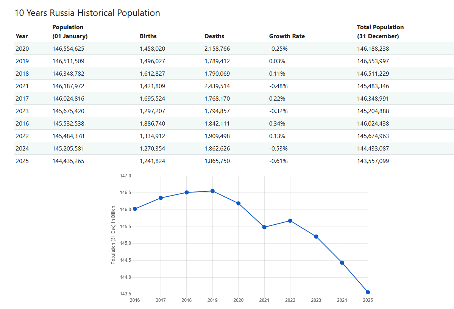
Task: Select the 2021 year cell in table
Action: (x=22, y=86)
